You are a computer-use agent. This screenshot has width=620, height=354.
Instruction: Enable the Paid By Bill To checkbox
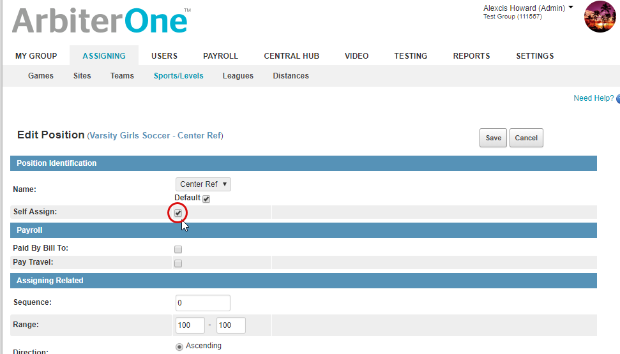(178, 249)
